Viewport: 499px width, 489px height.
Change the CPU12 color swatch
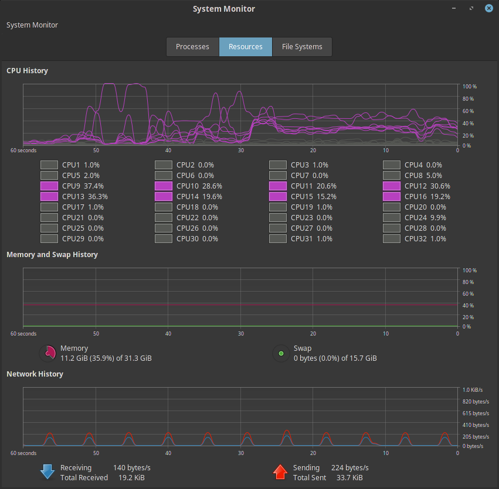(391, 186)
